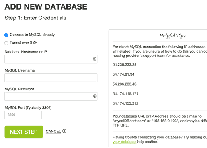Click IP address 54.236.233.46
207x148 pixels.
124,84
